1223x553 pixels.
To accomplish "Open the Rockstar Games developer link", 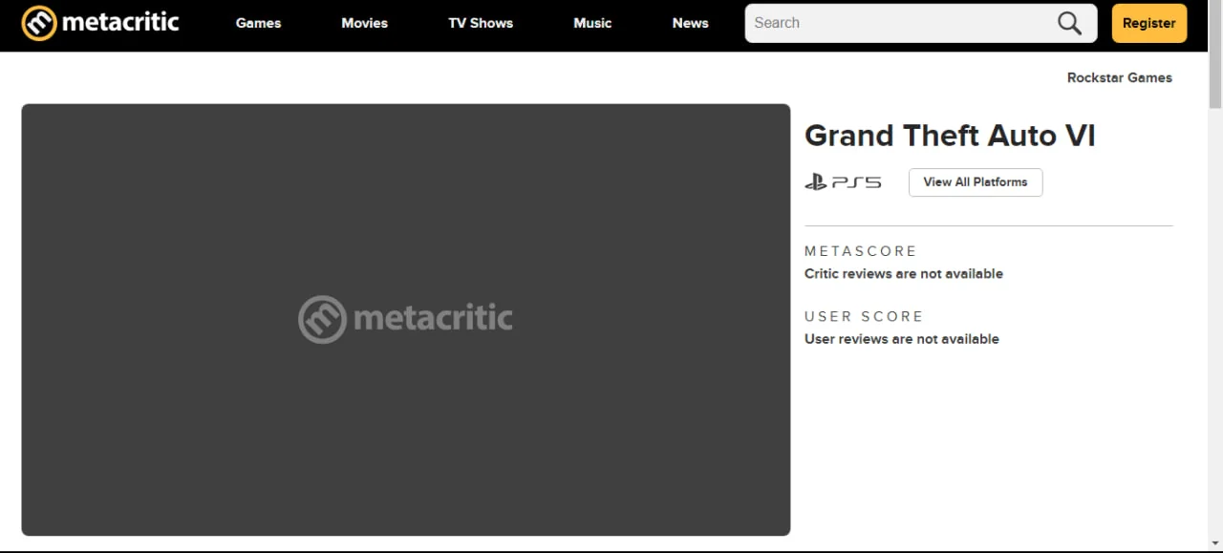I will (1120, 77).
